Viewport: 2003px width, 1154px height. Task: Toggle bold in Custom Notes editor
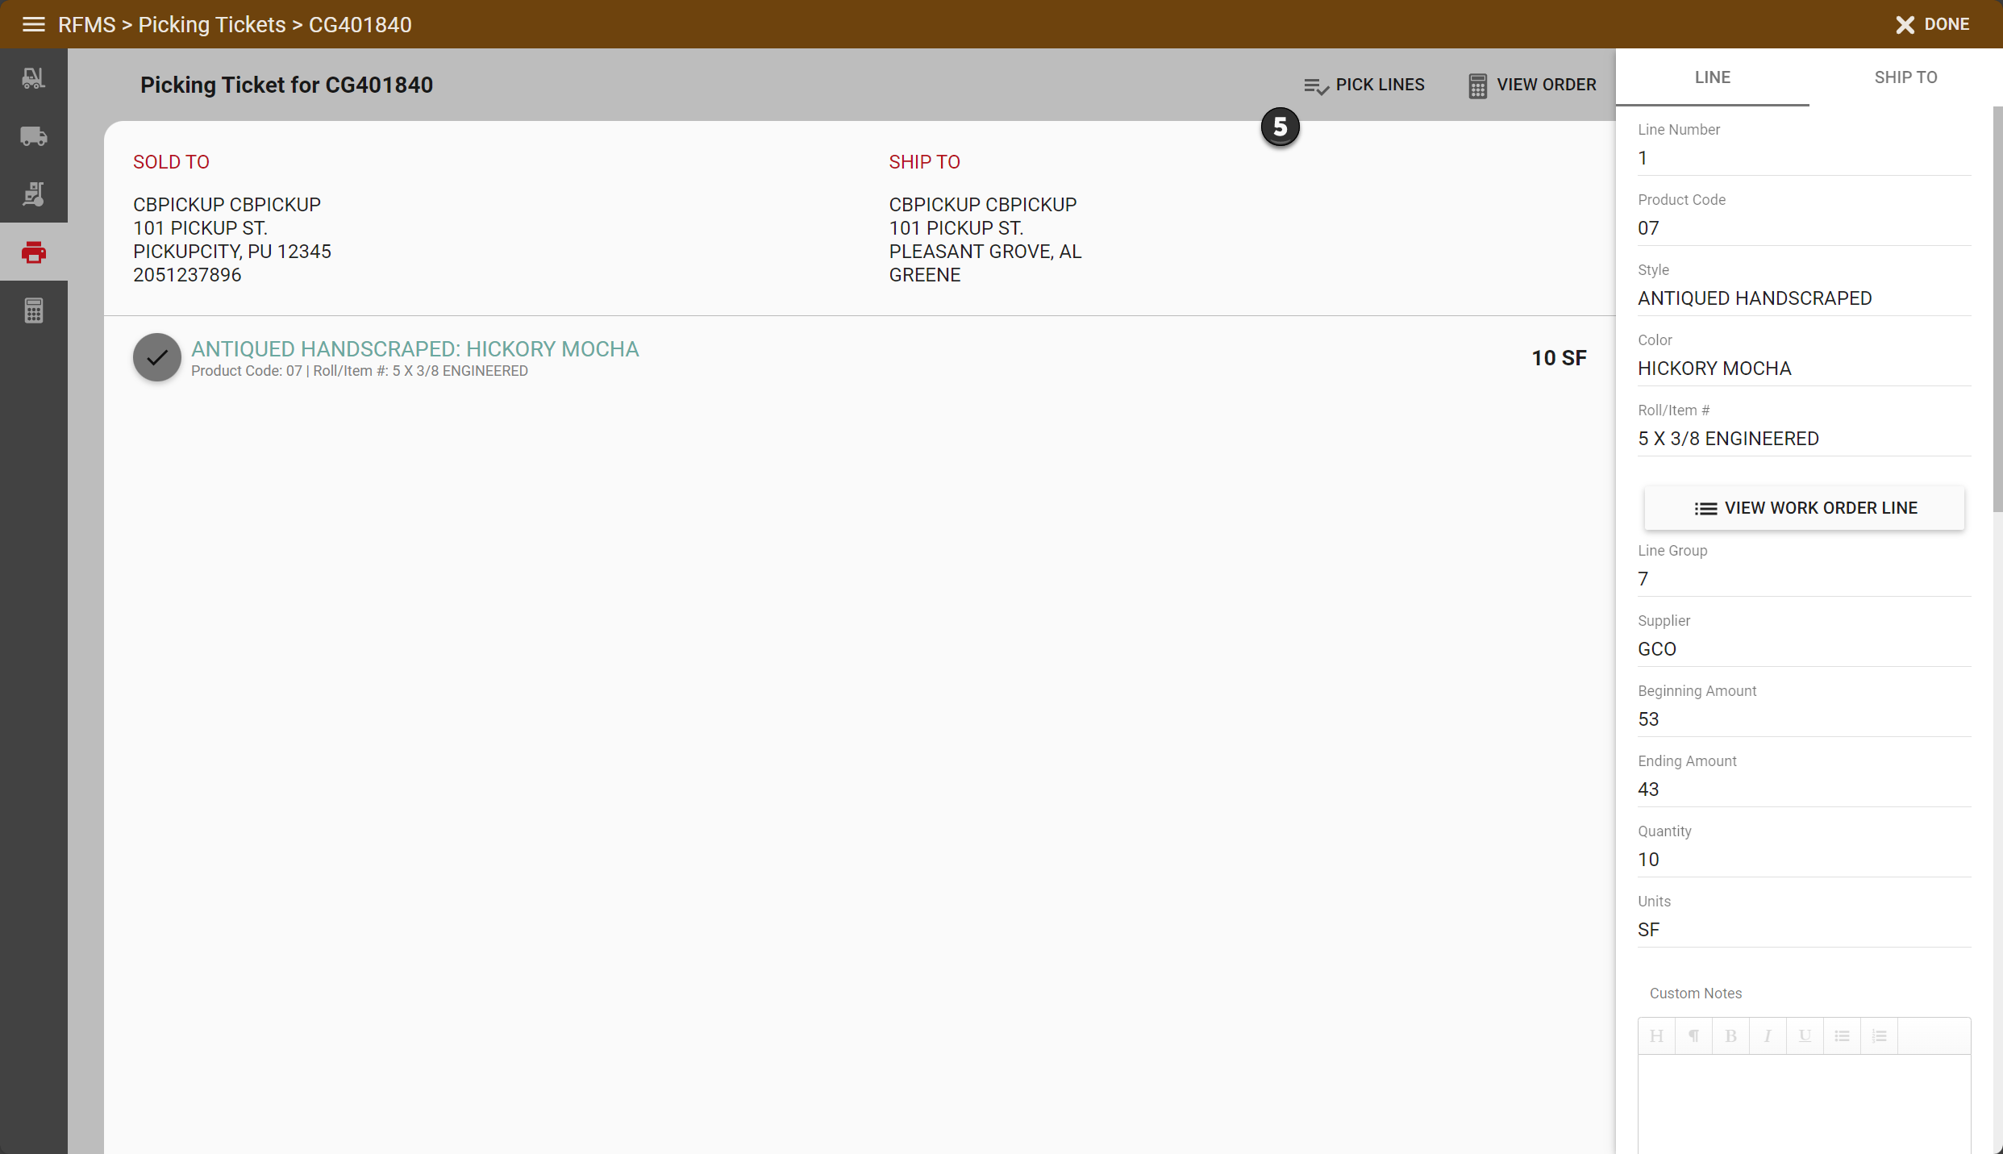pos(1730,1035)
